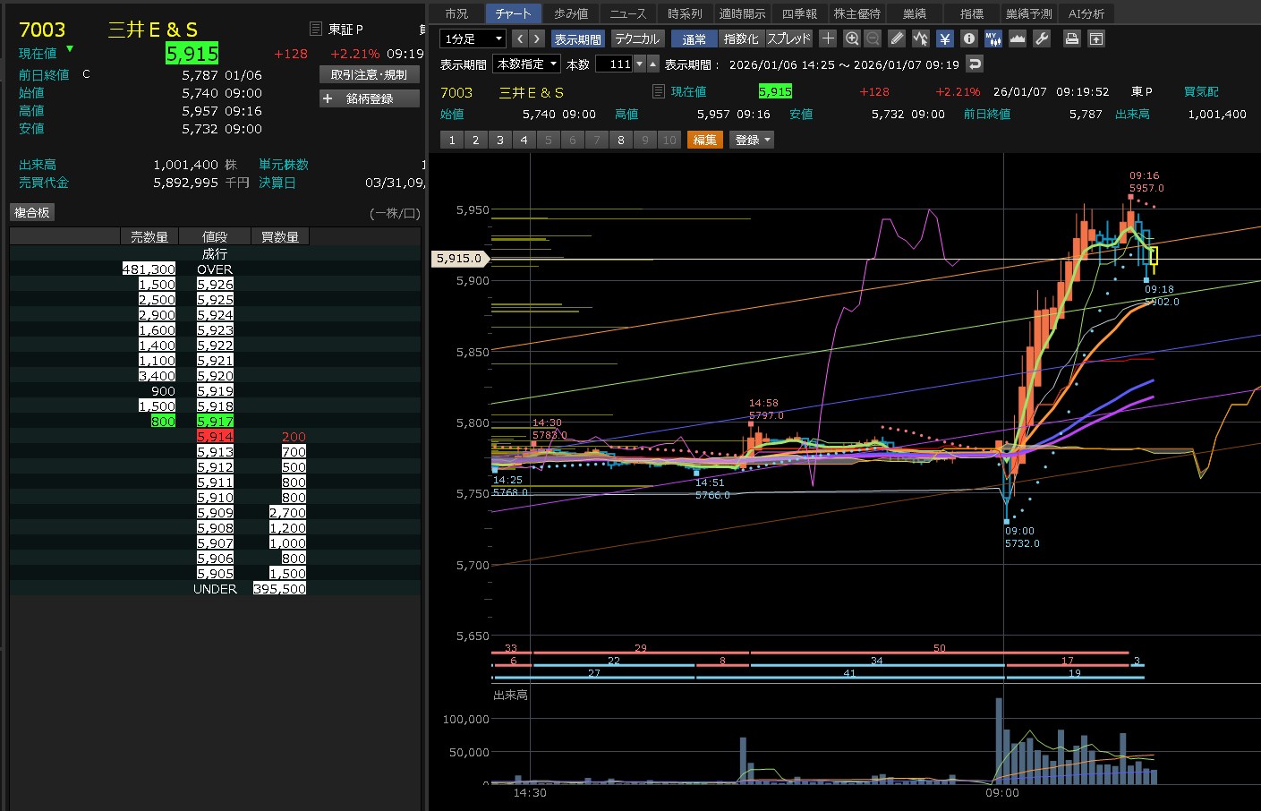Open the wrench chart settings icon

point(1042,38)
